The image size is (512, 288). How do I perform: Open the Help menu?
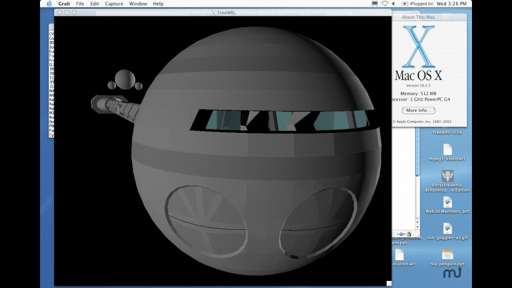(158, 4)
